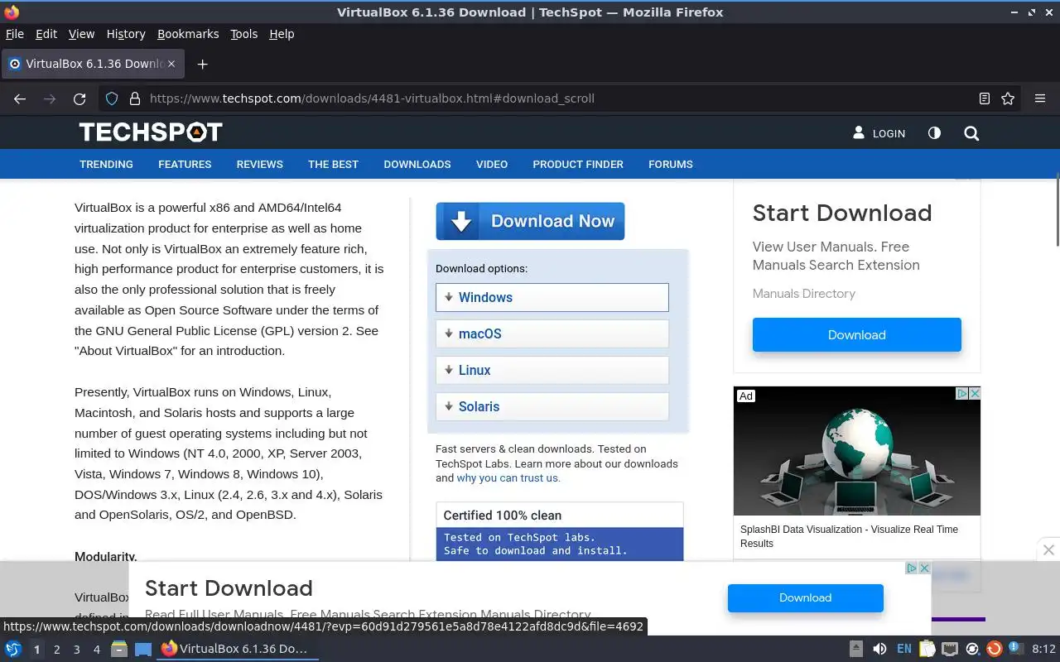
Task: Close the bottom banner ad with X
Action: 925,568
